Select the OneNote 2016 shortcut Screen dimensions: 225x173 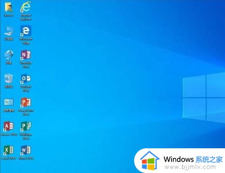26,55
